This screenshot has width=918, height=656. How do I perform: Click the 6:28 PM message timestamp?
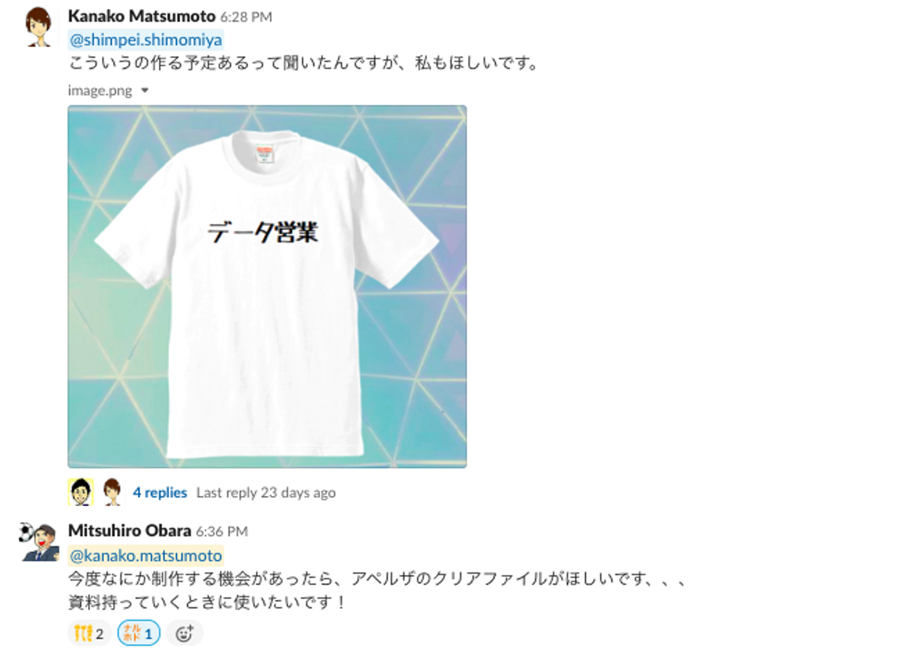246,17
